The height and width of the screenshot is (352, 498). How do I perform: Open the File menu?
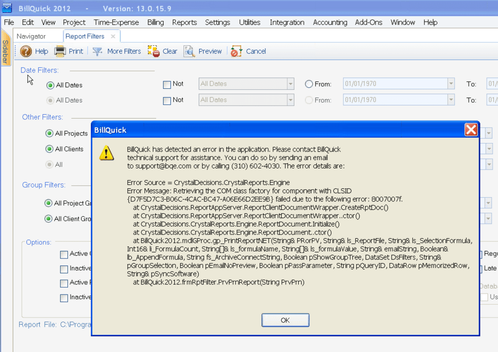click(9, 22)
